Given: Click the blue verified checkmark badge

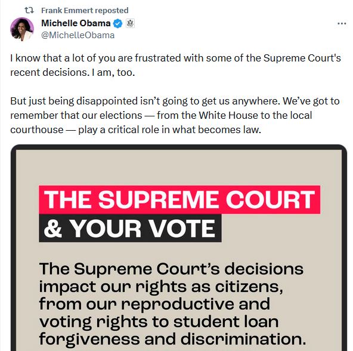Looking at the screenshot, I should pyautogui.click(x=117, y=23).
